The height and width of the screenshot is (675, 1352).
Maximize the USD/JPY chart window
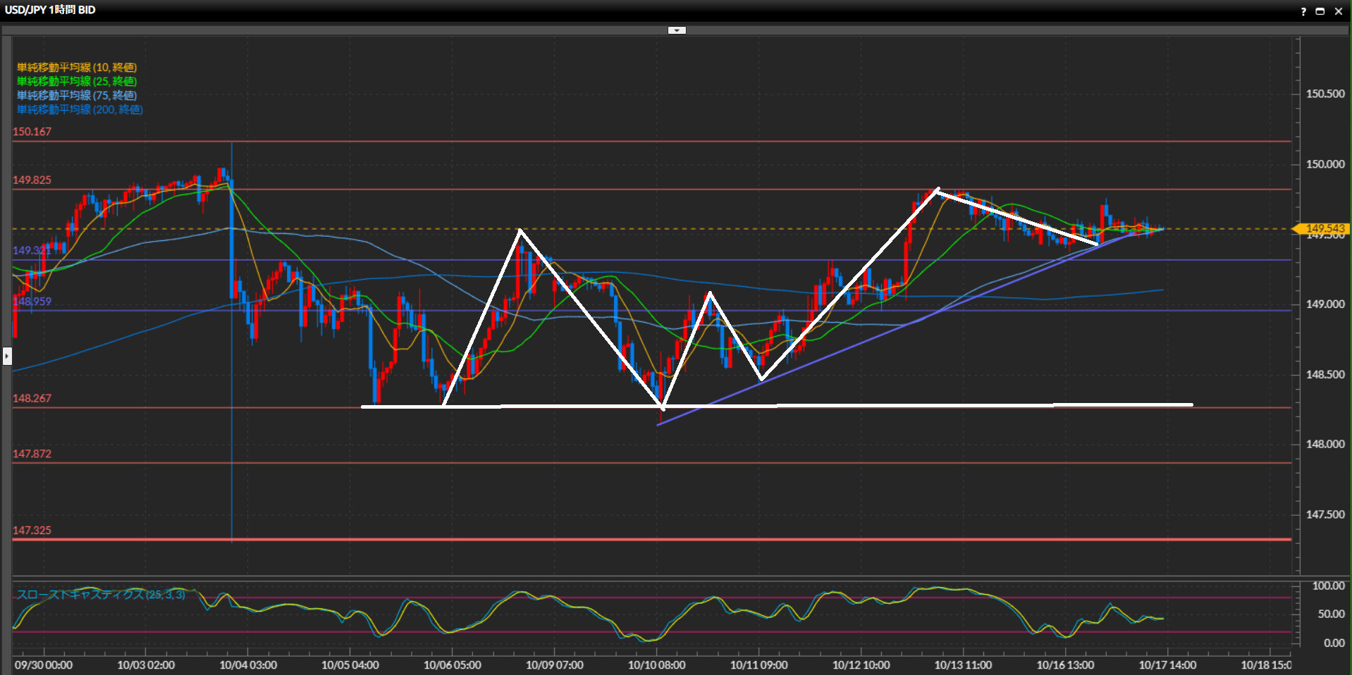point(1320,11)
